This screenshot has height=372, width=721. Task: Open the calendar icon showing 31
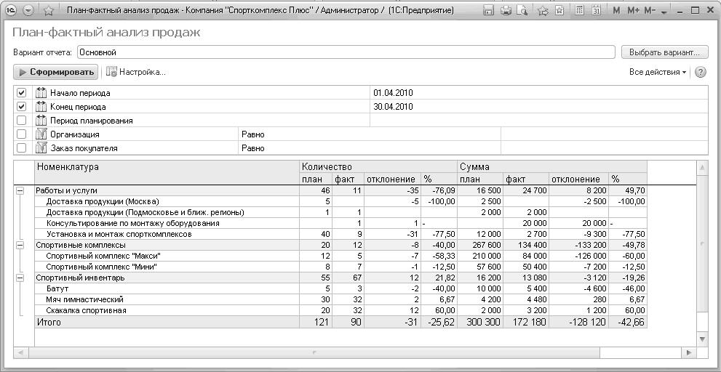coord(597,10)
